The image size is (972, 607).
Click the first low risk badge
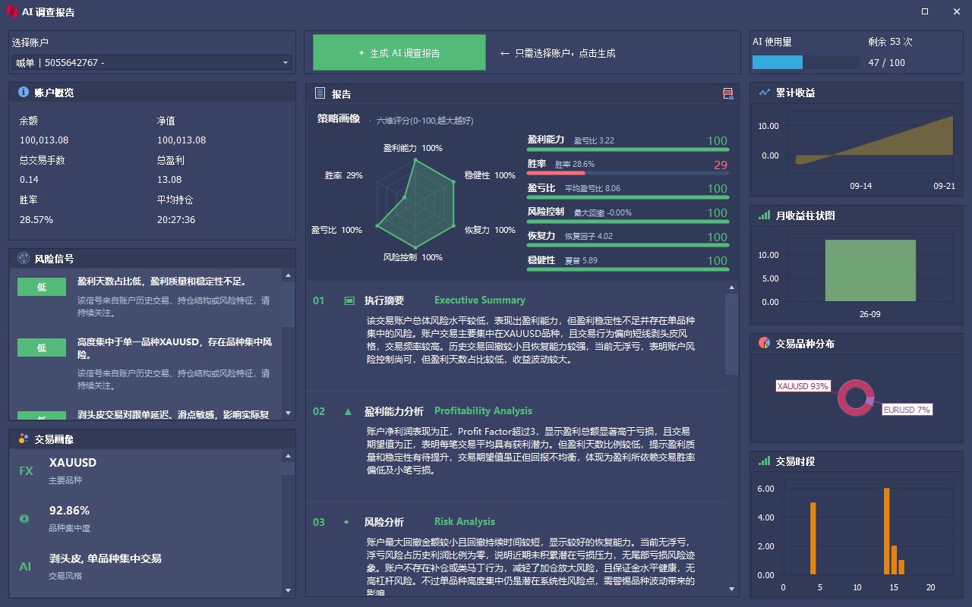42,287
